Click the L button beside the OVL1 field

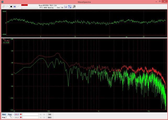click(41, 114)
